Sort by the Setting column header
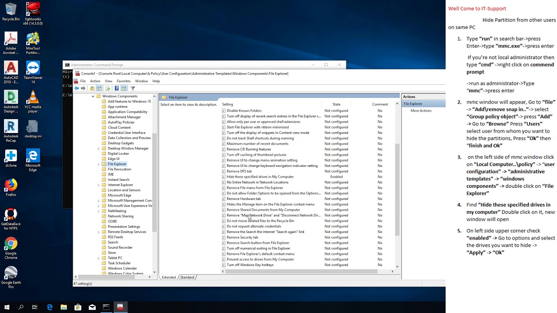Viewport: 557px width, 313px height. (228, 104)
